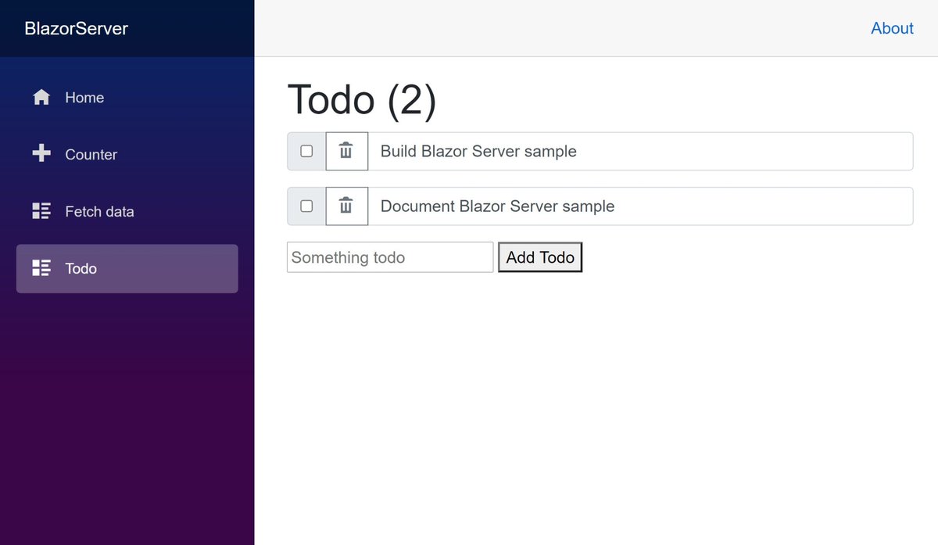The height and width of the screenshot is (545, 938).
Task: Click the Home house icon in sidebar
Action: point(41,97)
